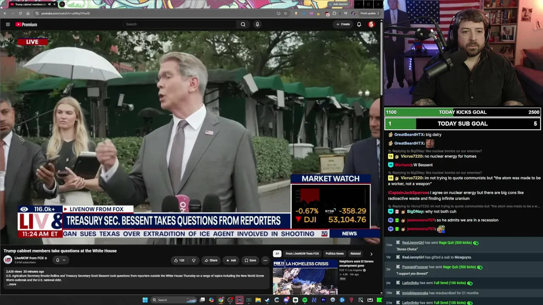Screen dimensions: 543x305
Task: Click ICaptainJackSparrow username in chat
Action: [x=408, y=193]
